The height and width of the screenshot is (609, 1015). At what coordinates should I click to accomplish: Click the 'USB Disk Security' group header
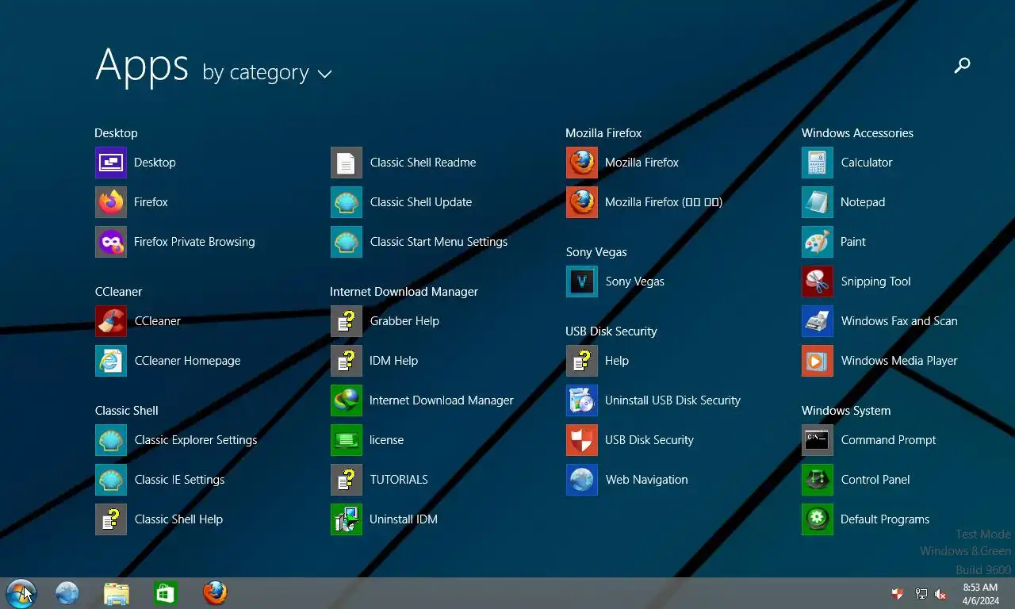[x=611, y=331]
